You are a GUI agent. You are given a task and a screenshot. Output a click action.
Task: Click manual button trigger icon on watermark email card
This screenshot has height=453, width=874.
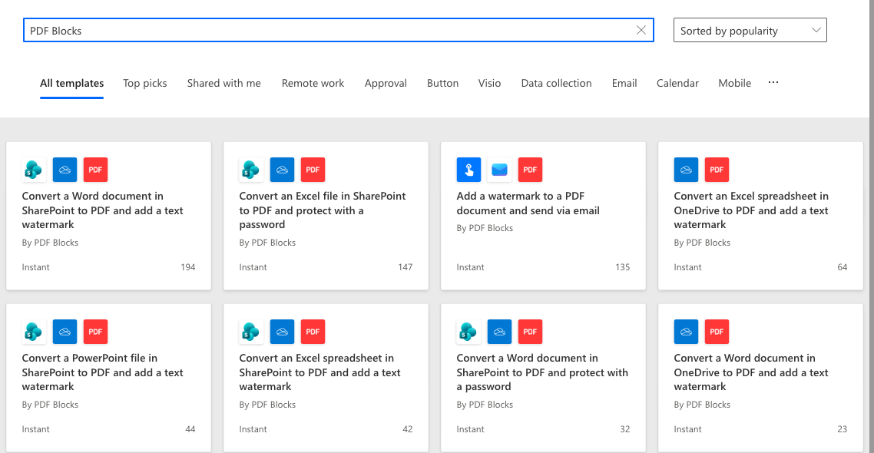point(468,170)
